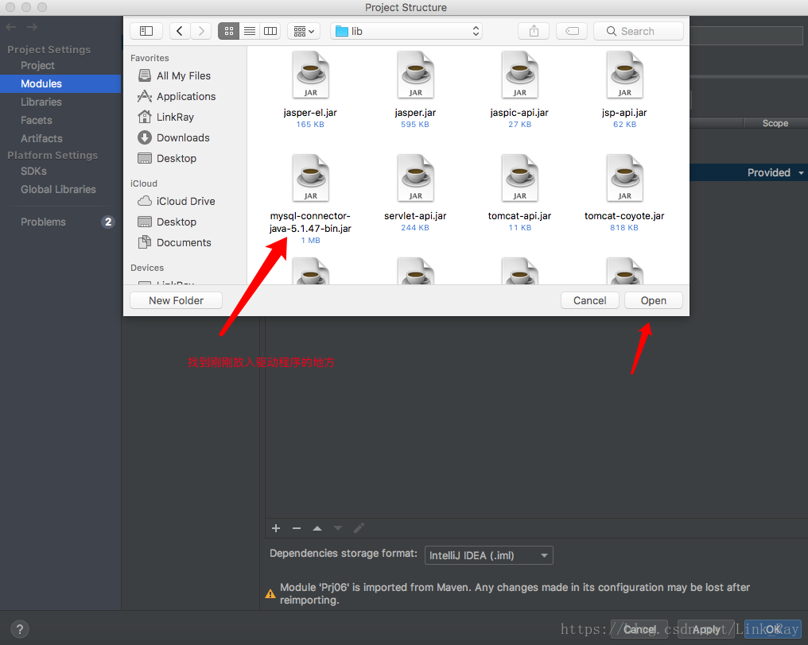Viewport: 808px width, 645px height.
Task: Click the tags icon in the dialog toolbar
Action: tap(572, 32)
